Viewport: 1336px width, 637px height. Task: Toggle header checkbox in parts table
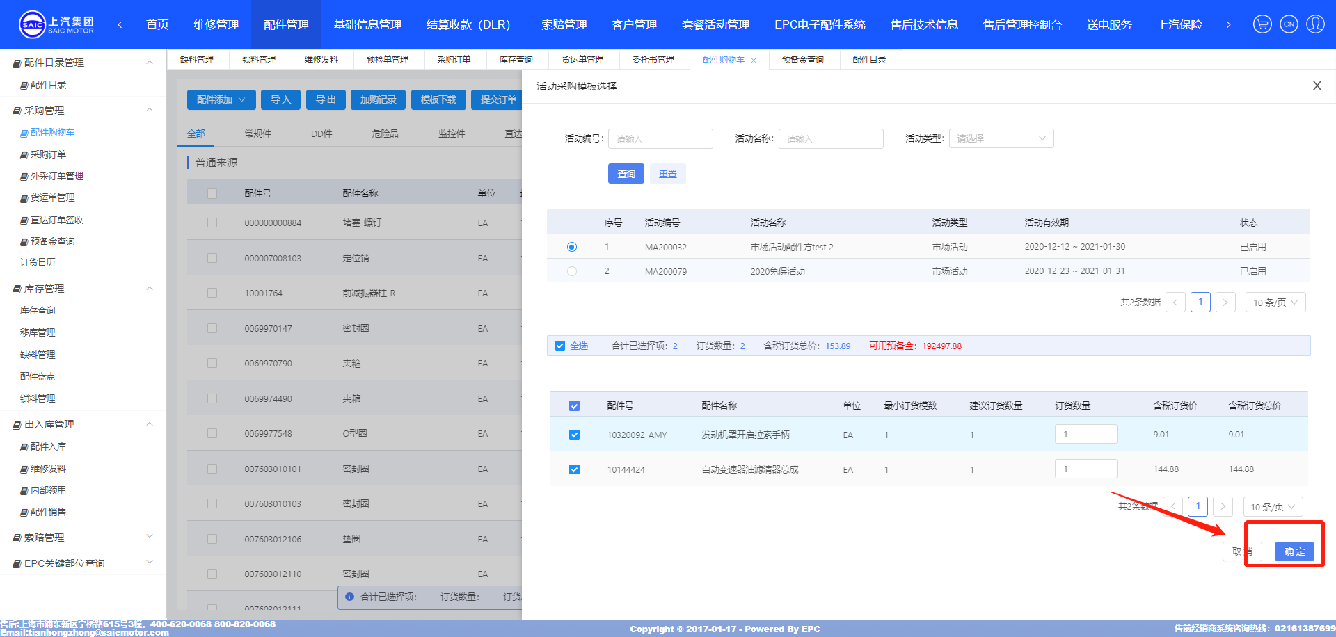coord(574,405)
